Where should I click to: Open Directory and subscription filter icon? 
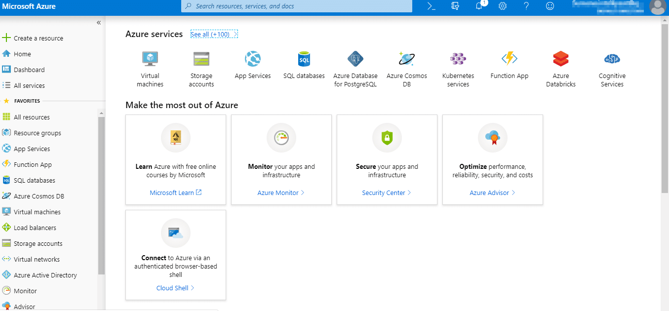455,6
